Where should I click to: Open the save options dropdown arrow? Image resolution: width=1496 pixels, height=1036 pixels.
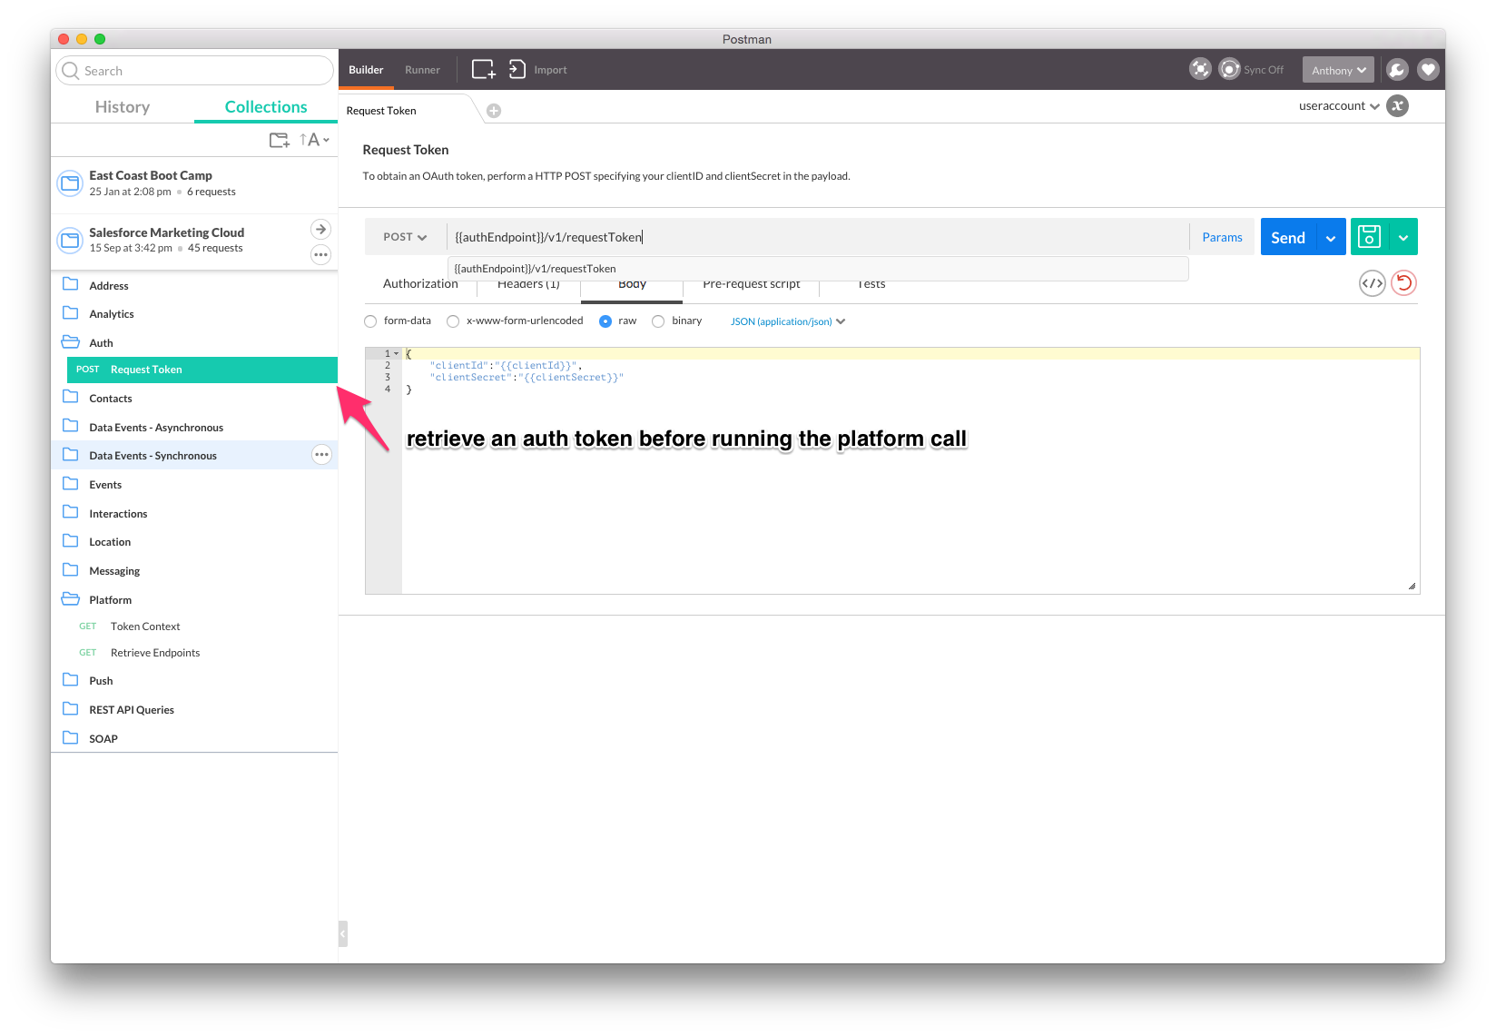point(1403,238)
